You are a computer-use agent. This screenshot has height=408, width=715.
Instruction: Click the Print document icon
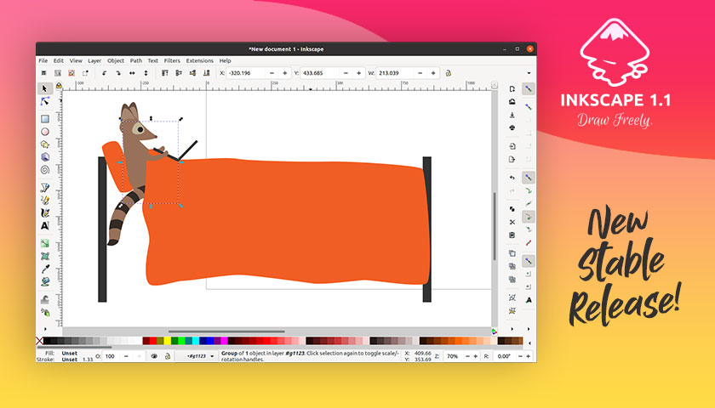pyautogui.click(x=512, y=127)
